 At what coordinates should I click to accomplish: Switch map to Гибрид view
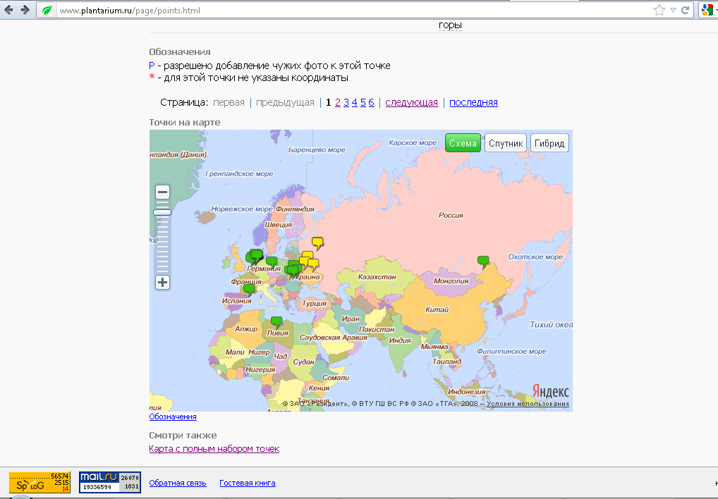[549, 143]
